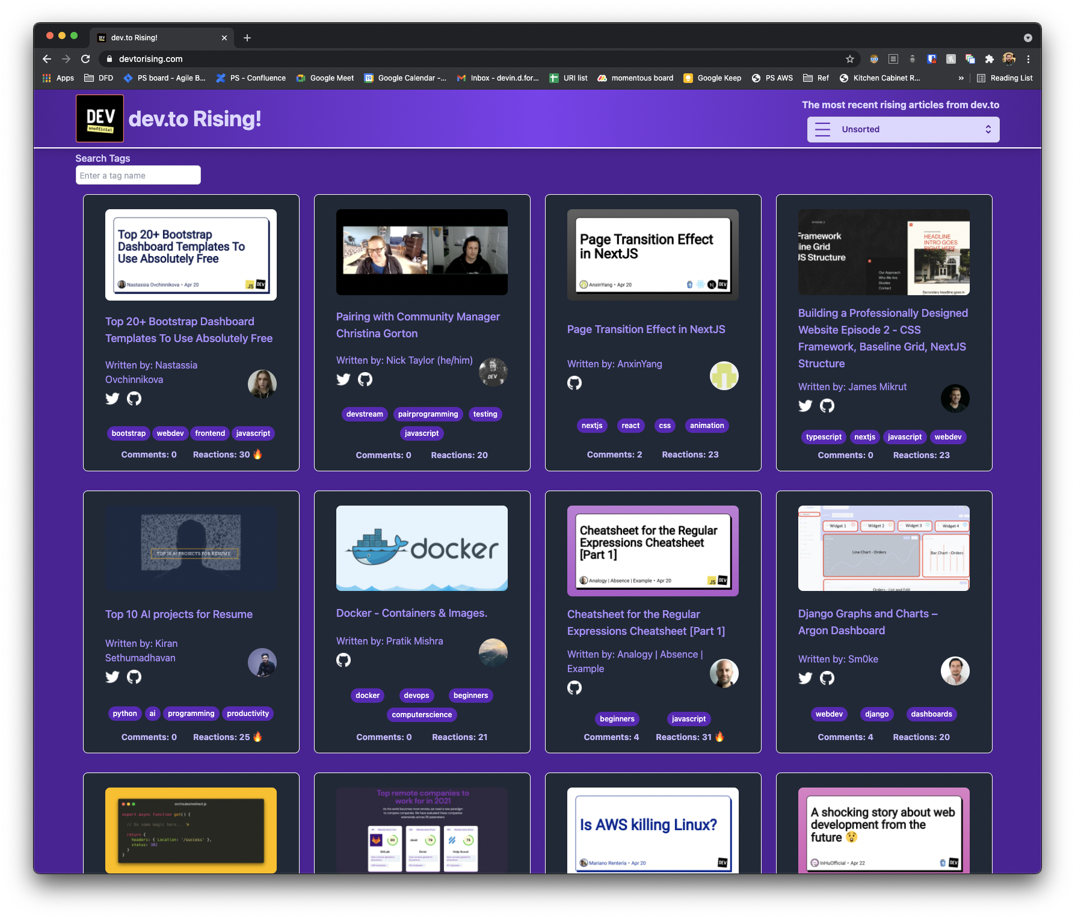This screenshot has width=1075, height=918.
Task: Open Chrome's three-dot menu
Action: coord(1029,59)
